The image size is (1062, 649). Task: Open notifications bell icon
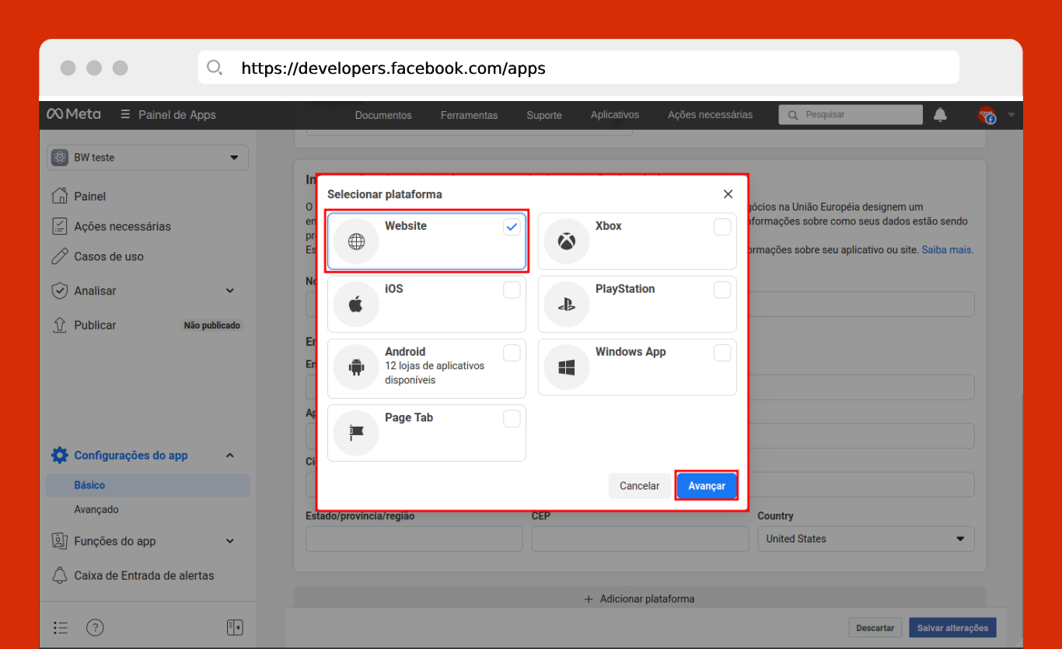pyautogui.click(x=940, y=115)
